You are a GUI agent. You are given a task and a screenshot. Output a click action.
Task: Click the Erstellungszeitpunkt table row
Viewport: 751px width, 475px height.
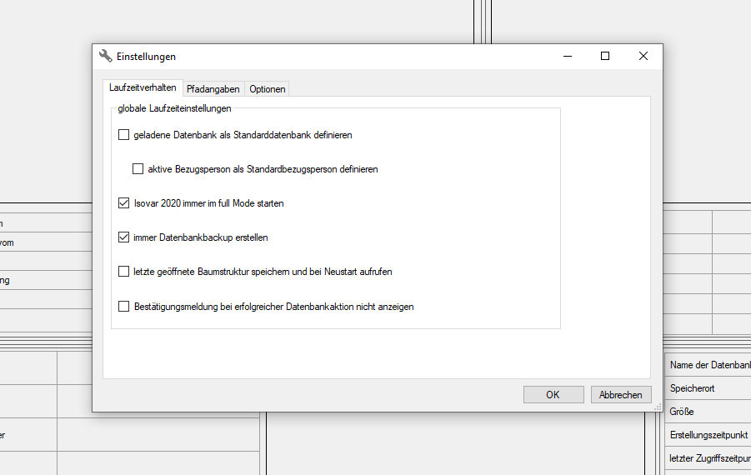pos(708,435)
